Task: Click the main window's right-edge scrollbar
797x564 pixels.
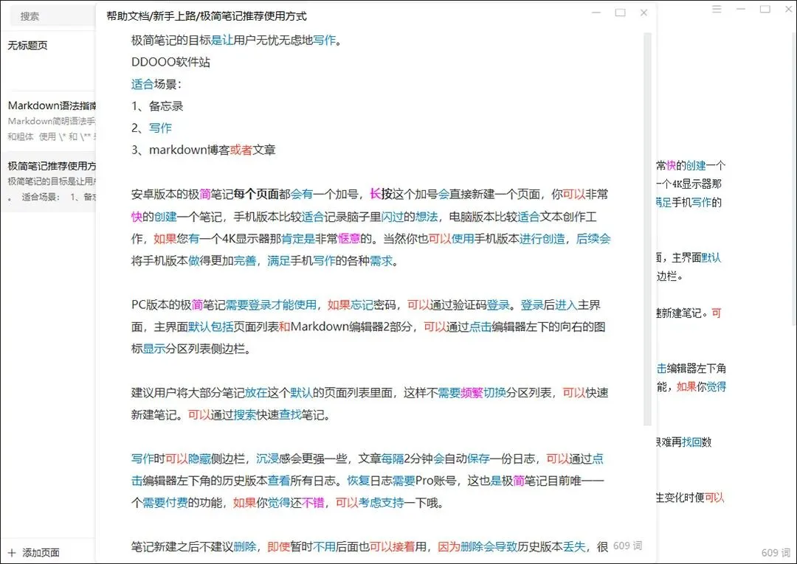Action: [x=793, y=178]
